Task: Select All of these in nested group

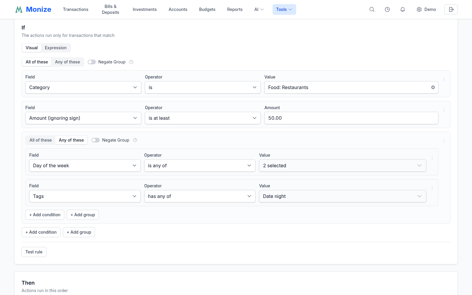Action: 40,140
